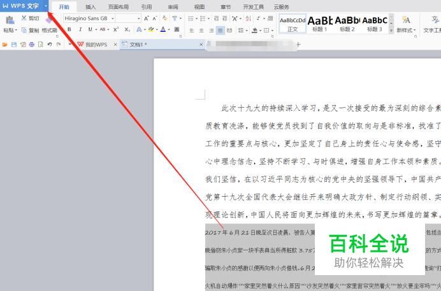Screen dimensions: 441x291
Task: Switch to the 我的WPS document tab
Action: pyautogui.click(x=96, y=45)
